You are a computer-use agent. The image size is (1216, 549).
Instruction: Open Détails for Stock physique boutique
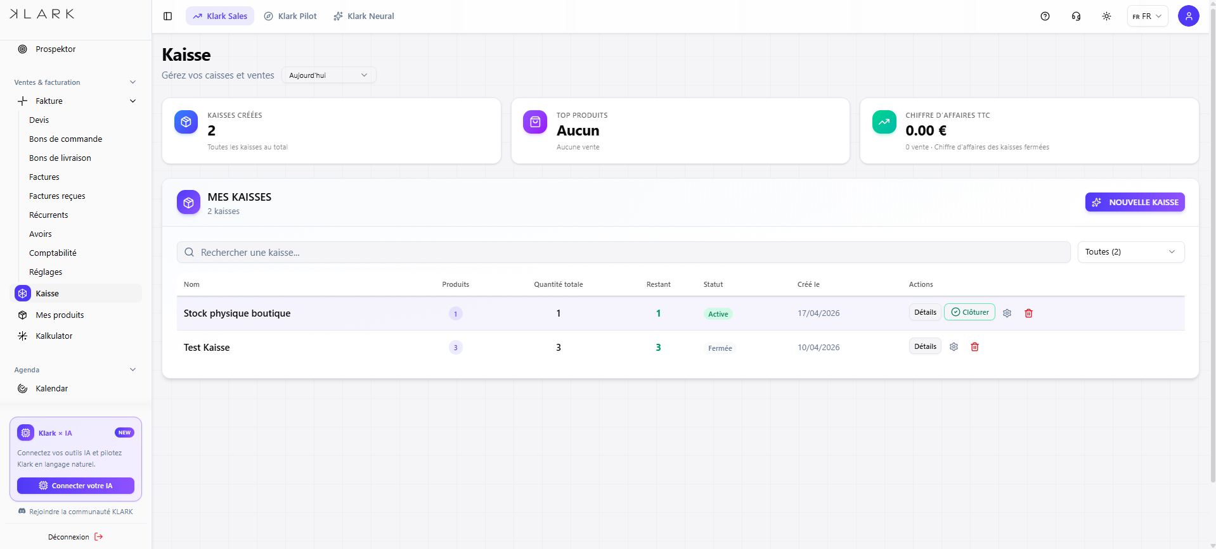[x=925, y=312]
